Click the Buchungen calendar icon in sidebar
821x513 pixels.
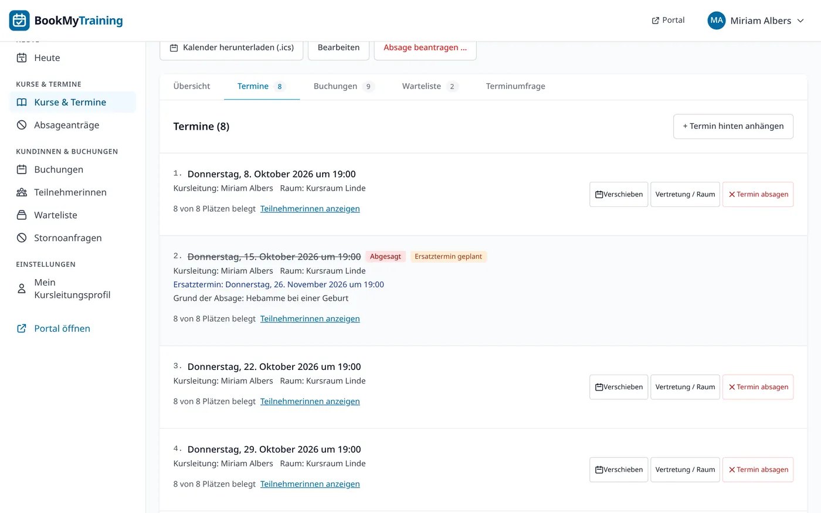coord(22,169)
